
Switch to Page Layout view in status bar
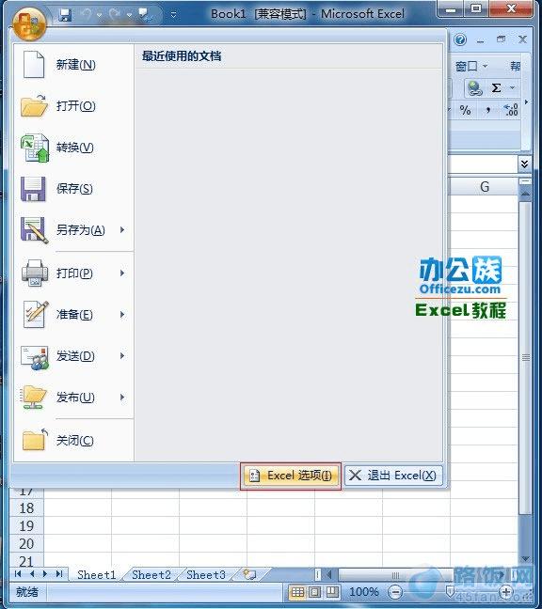tap(314, 592)
